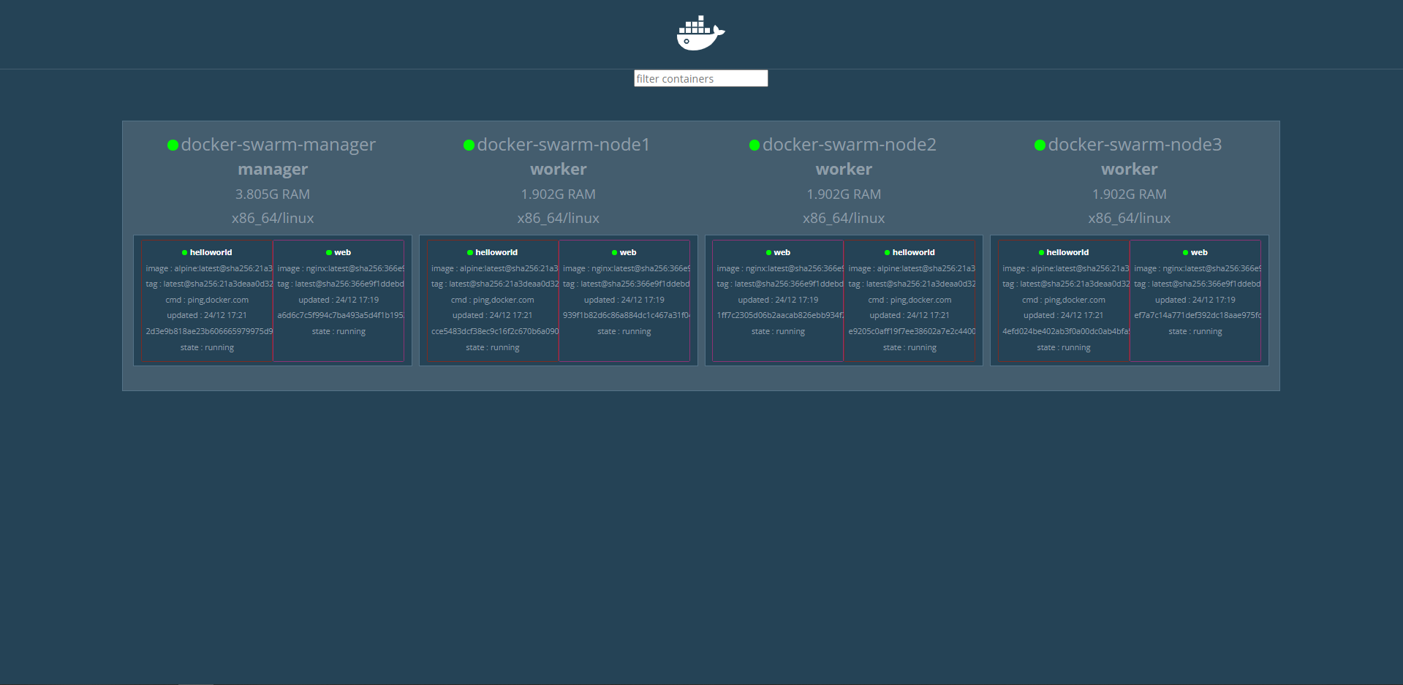
Task: Select the docker-swarm-node2 node heading
Action: (850, 145)
